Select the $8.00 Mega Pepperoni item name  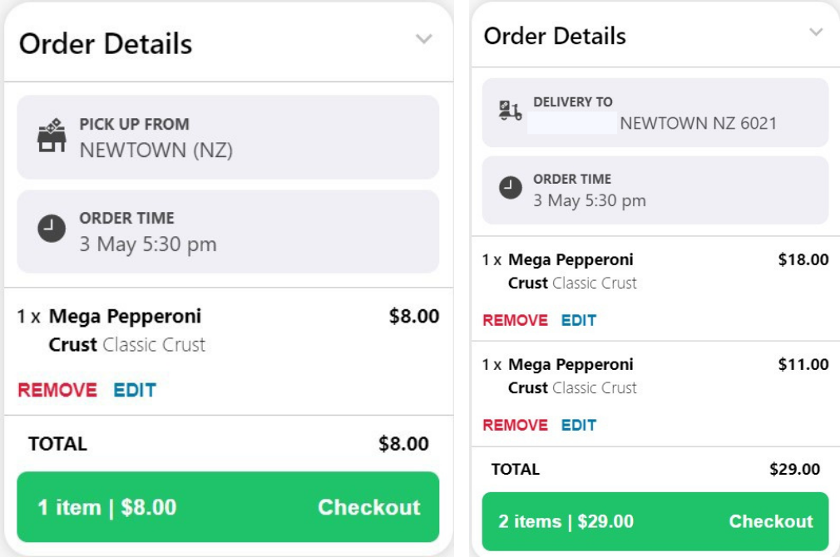coord(125,316)
